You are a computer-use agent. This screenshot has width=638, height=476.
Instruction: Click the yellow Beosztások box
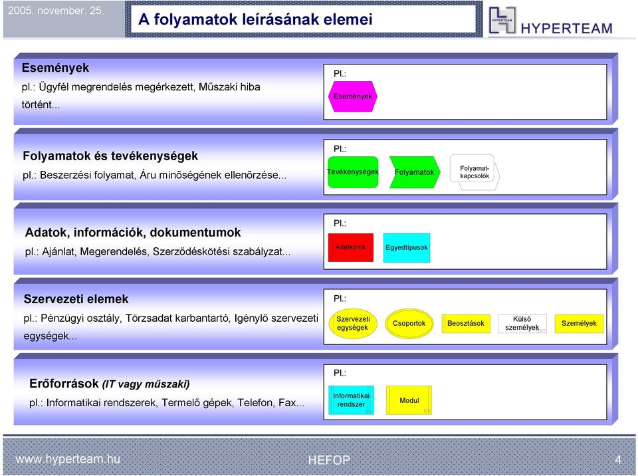pyautogui.click(x=466, y=323)
